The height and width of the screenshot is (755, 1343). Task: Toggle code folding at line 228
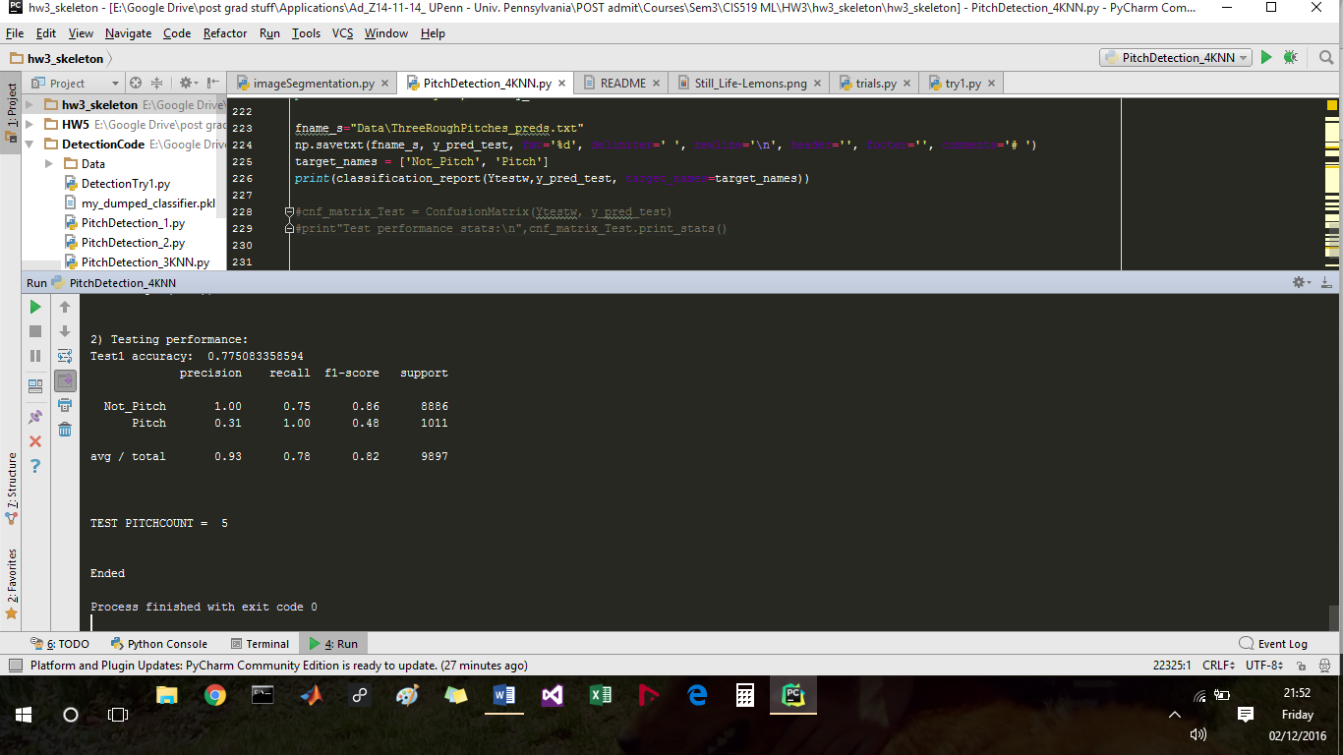(289, 211)
